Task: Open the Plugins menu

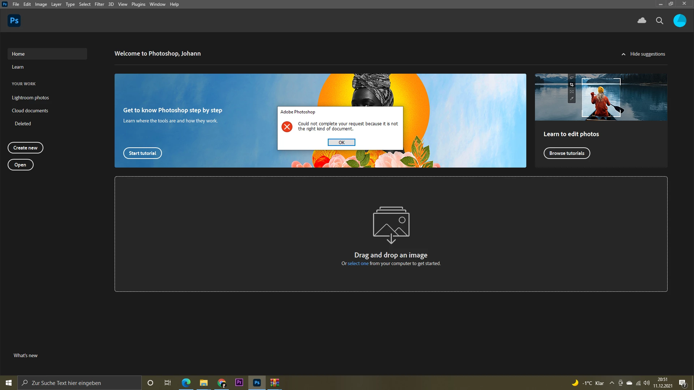Action: tap(138, 4)
